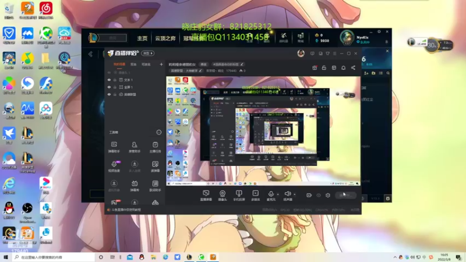This screenshot has width=466, height=262.
Task: Add 多媒体 media source
Action: click(x=255, y=196)
